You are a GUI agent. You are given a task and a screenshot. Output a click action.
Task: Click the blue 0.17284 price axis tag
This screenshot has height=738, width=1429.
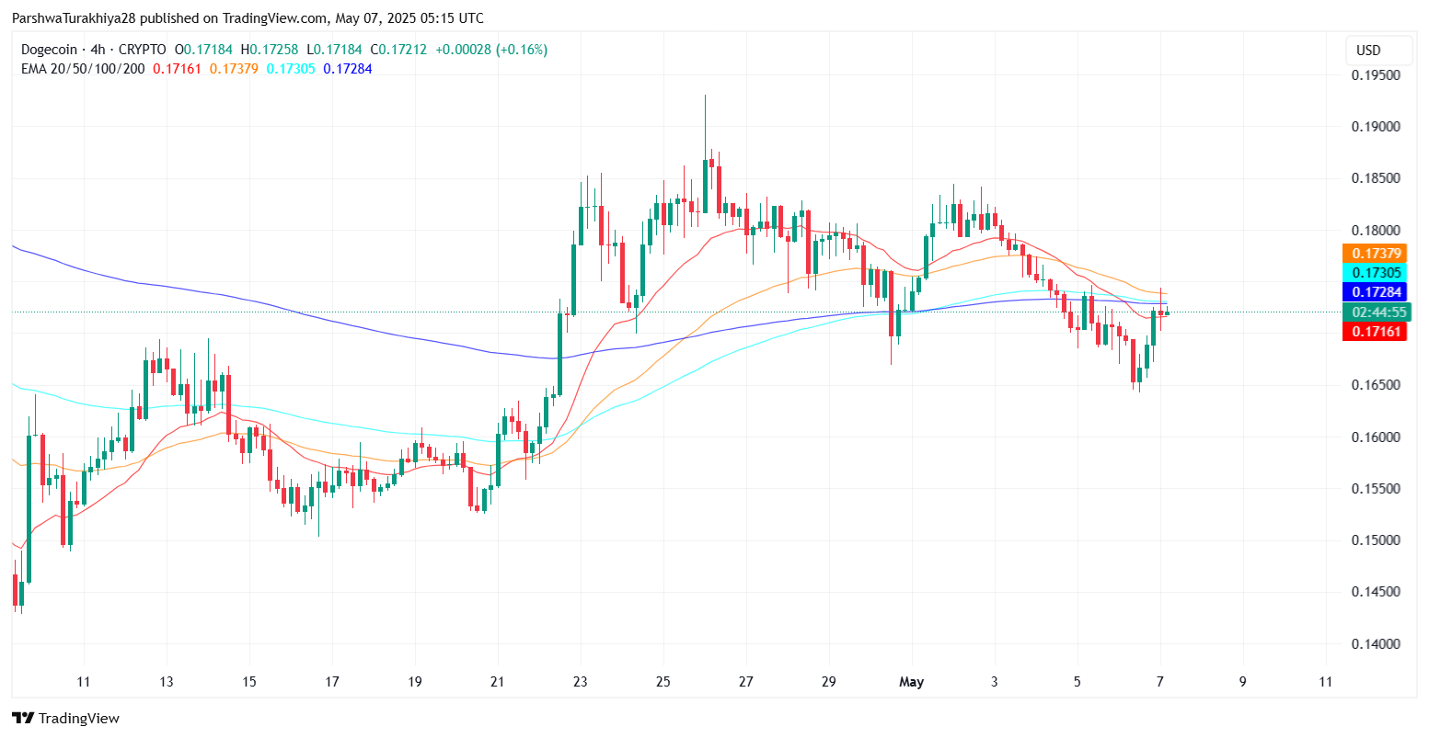(x=1377, y=292)
